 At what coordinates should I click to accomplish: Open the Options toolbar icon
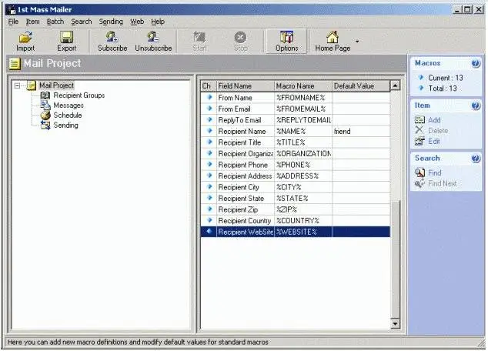(286, 38)
